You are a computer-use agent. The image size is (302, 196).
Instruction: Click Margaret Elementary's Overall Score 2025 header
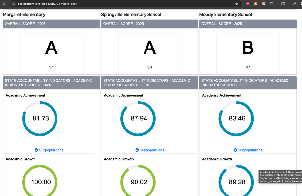[x=51, y=24]
